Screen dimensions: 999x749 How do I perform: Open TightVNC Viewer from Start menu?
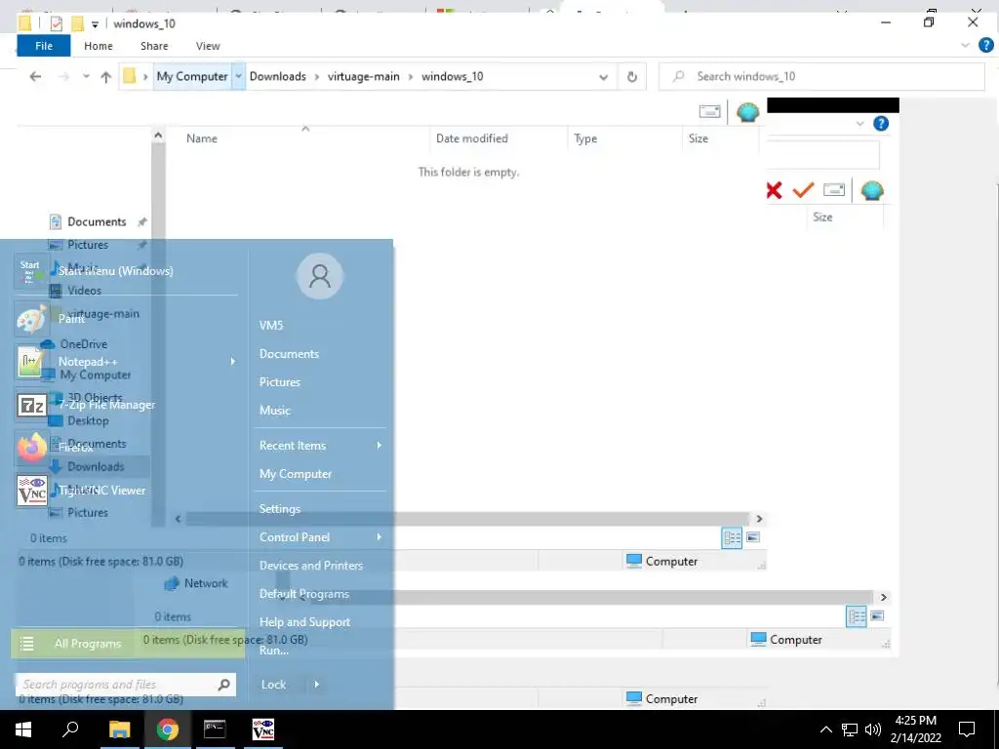point(101,491)
